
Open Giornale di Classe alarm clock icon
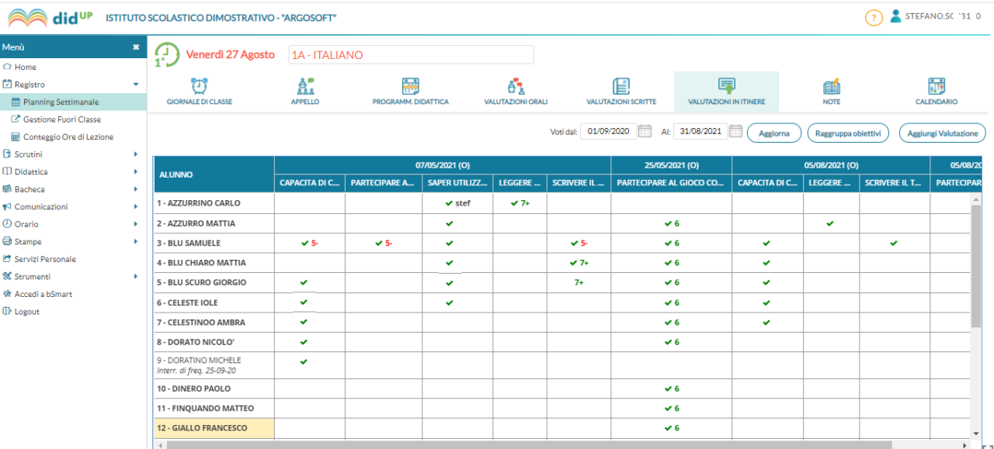pos(200,86)
